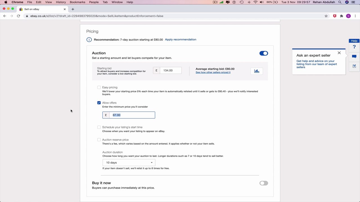Screen dimensions: 360x202
Task: Open the Edit menu
Action: [x=39, y=2]
